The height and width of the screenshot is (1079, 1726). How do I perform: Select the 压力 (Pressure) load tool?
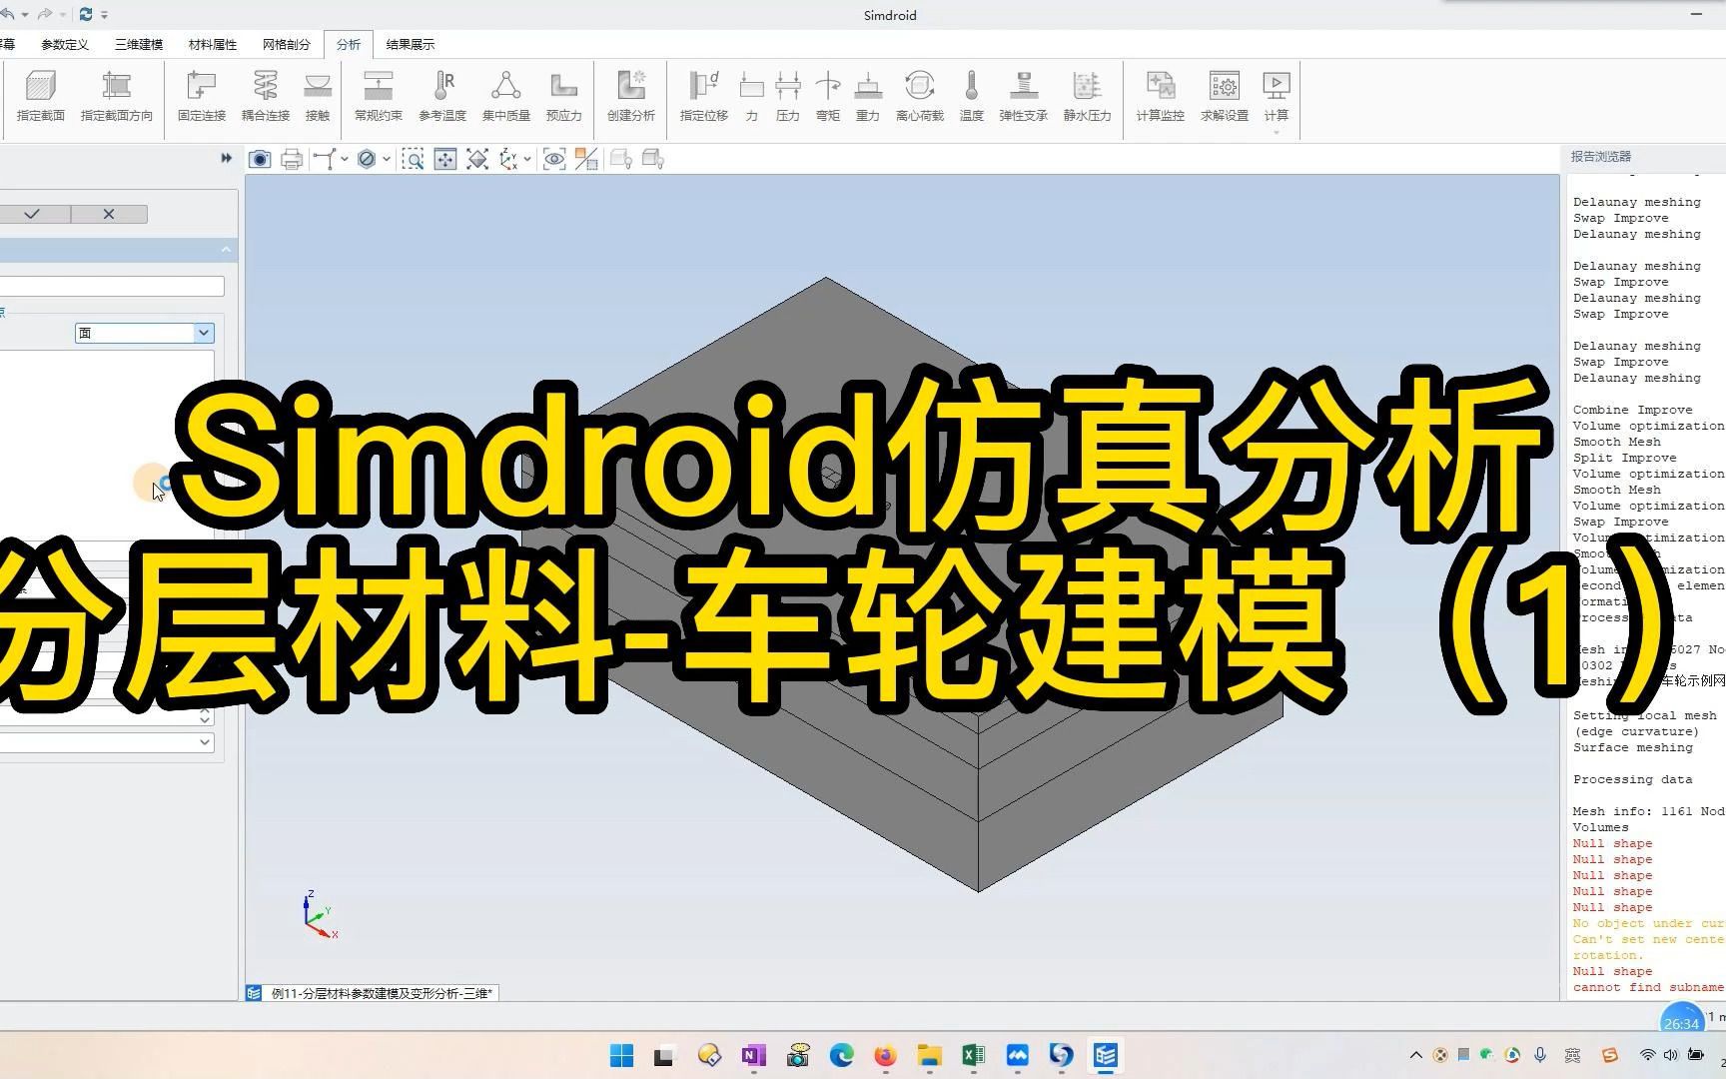786,95
